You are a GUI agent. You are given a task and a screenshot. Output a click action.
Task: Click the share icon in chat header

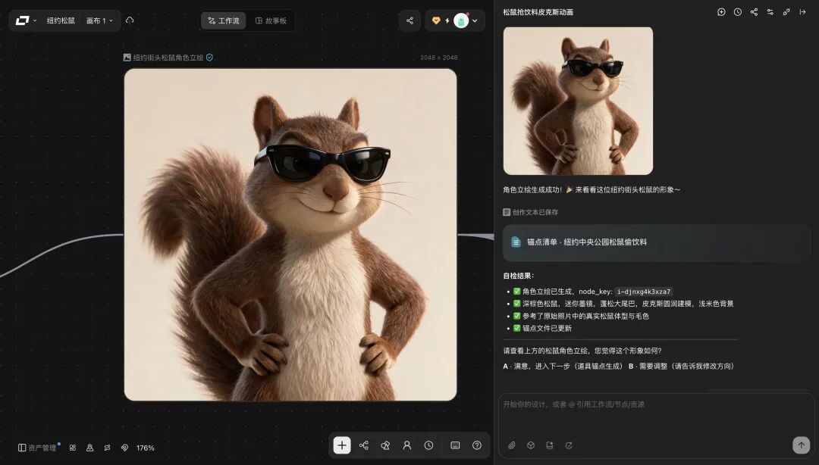coord(754,12)
